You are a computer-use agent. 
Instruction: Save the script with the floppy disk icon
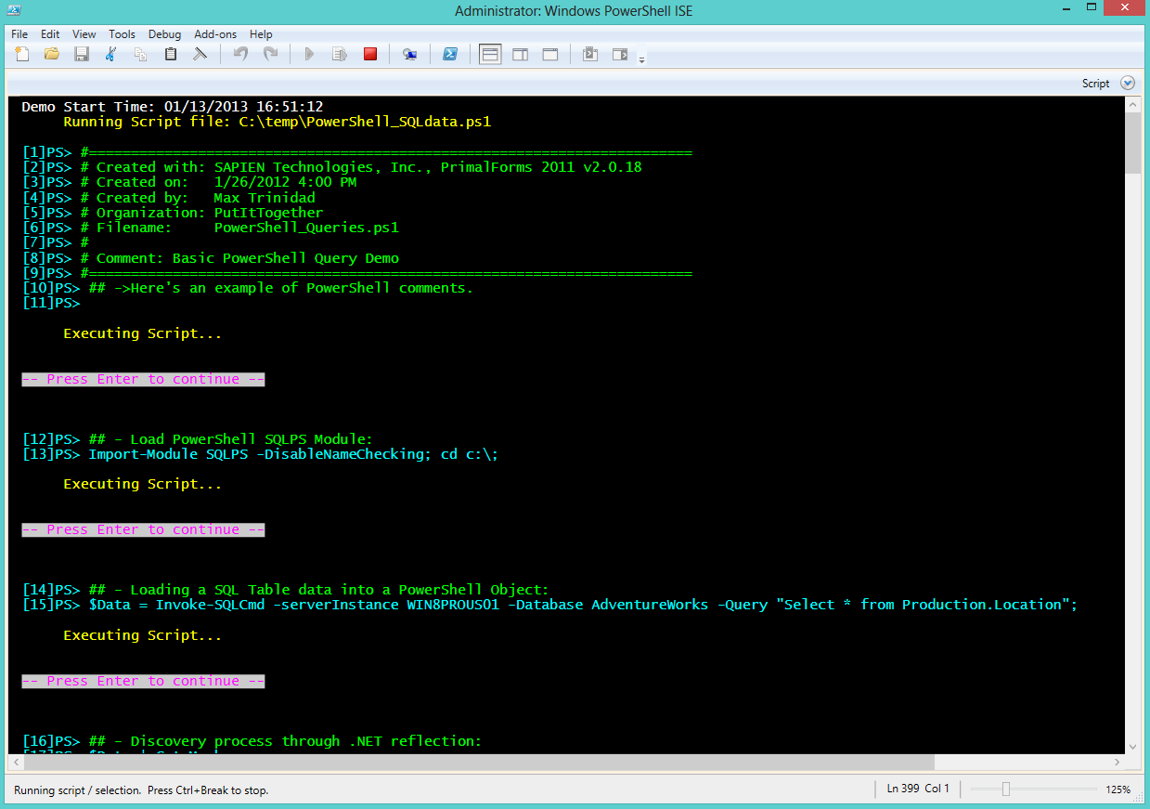pyautogui.click(x=82, y=54)
